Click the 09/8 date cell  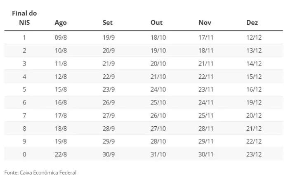point(61,38)
